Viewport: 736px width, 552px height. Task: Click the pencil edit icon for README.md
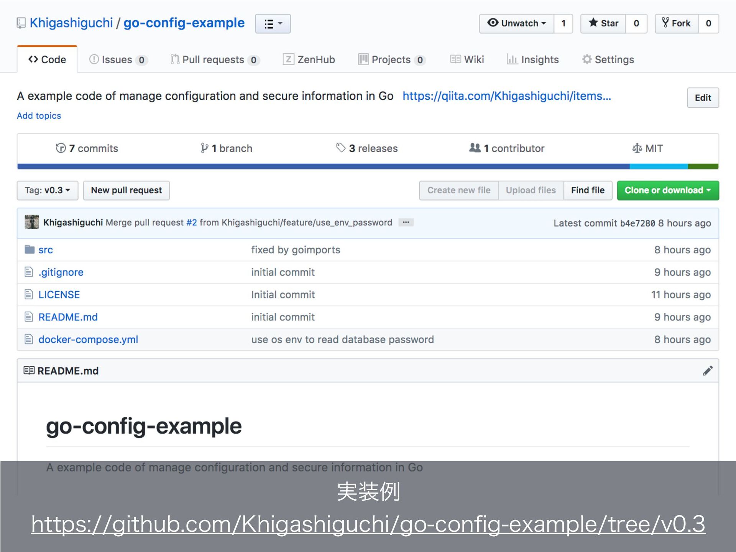(707, 371)
